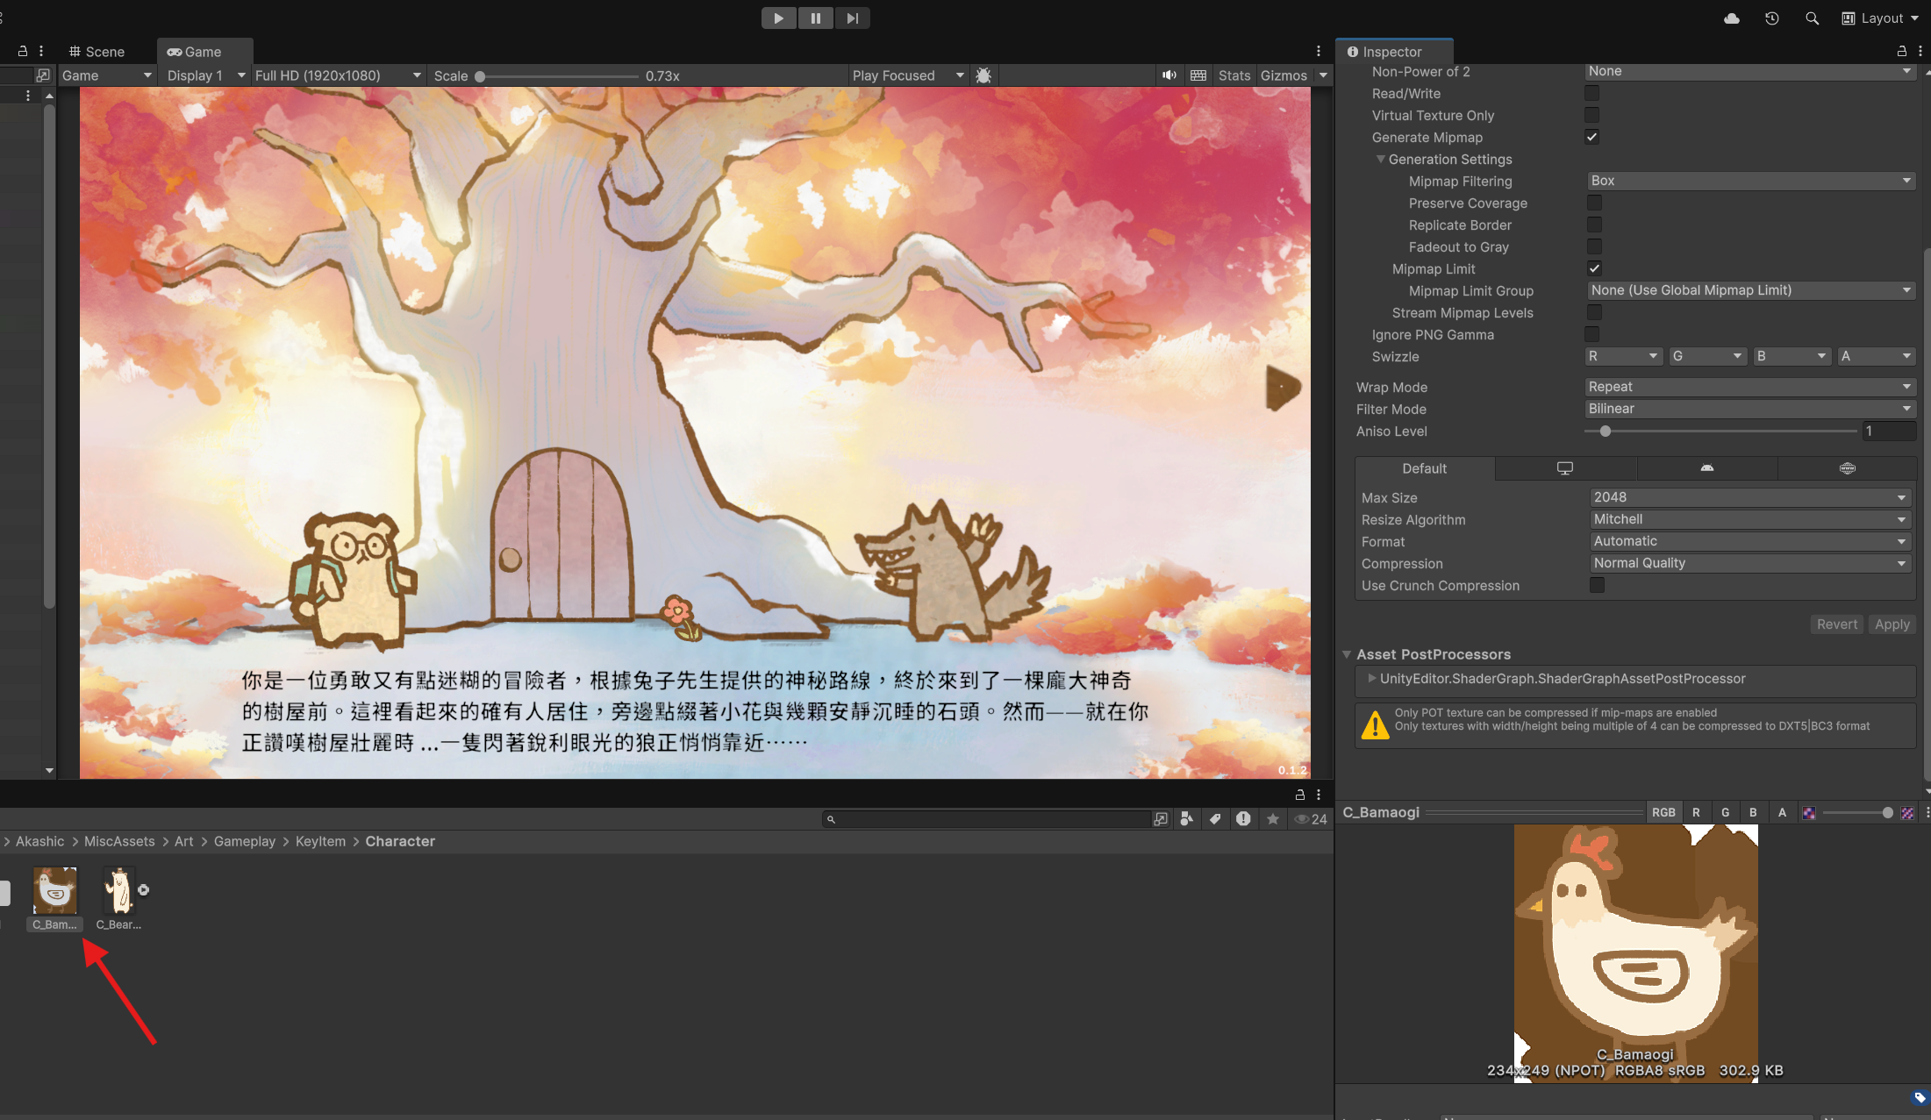The height and width of the screenshot is (1120, 1931).
Task: Click the bug icon next to Play Focused
Action: pos(983,76)
